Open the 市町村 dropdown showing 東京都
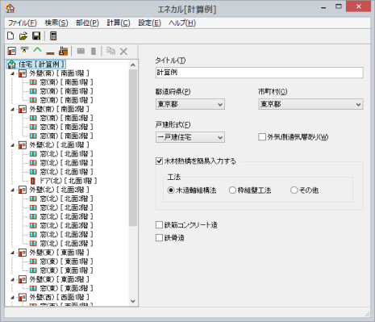Image resolution: width=375 pixels, height=322 pixels. pyautogui.click(x=310, y=104)
